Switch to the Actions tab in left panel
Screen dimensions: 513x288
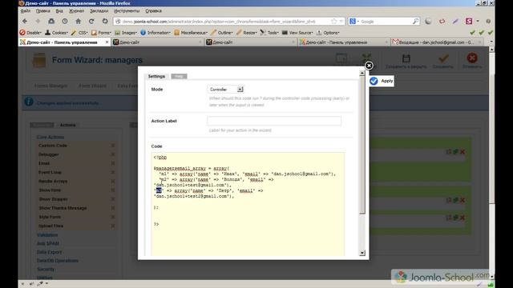coord(67,125)
